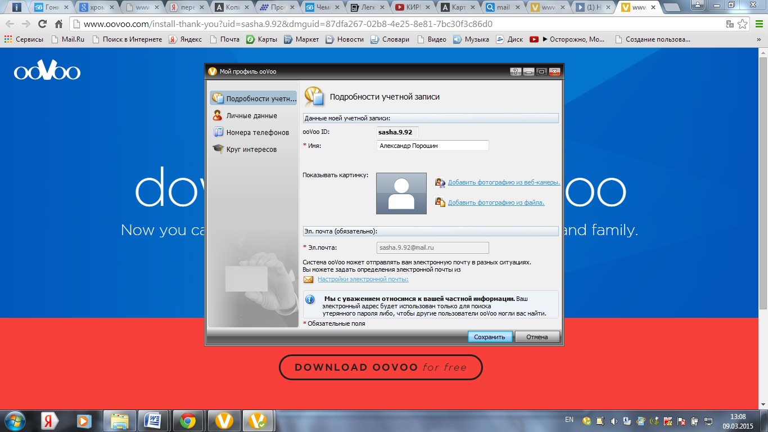Open the media player taskbar icon
Image resolution: width=768 pixels, height=432 pixels.
(84, 421)
